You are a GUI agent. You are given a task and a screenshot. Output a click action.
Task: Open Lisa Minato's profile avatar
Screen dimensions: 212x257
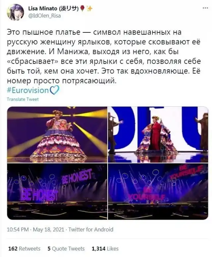(15, 12)
